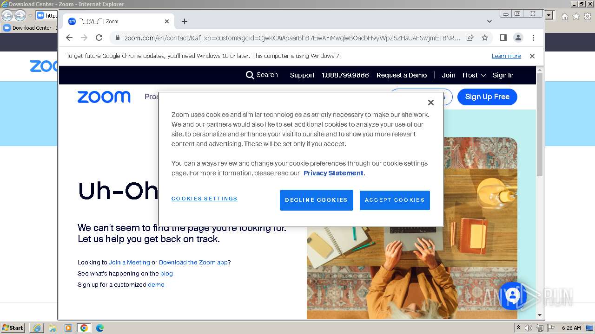595x334 pixels.
Task: Click the Chrome address bar URL
Action: tap(292, 38)
